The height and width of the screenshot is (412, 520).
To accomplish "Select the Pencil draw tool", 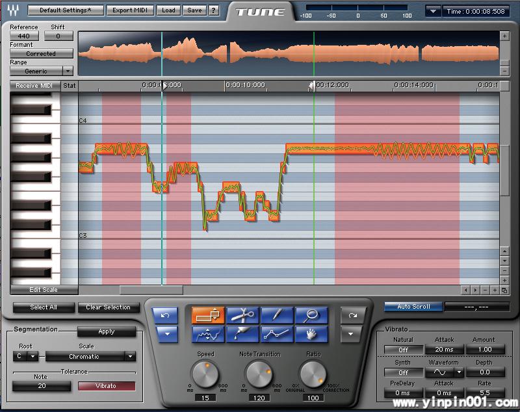I will pos(277,315).
